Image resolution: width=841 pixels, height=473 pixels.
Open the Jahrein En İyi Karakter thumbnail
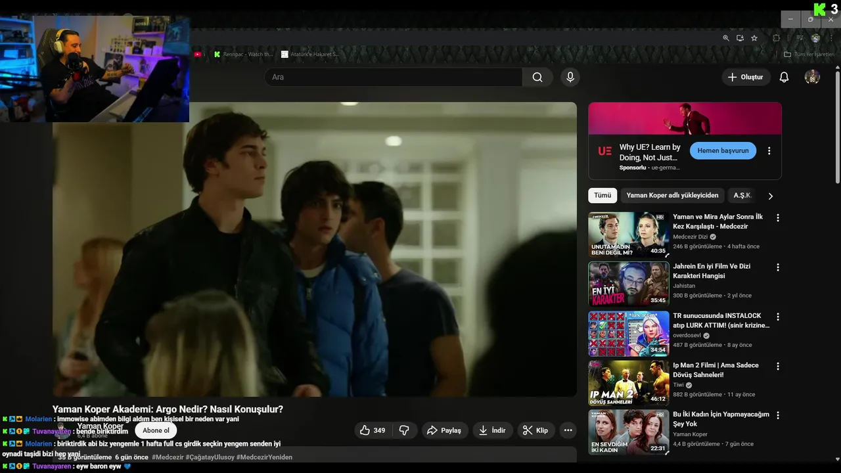pyautogui.click(x=629, y=284)
